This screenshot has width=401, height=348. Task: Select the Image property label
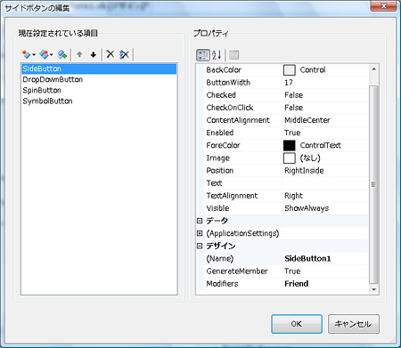click(x=218, y=158)
